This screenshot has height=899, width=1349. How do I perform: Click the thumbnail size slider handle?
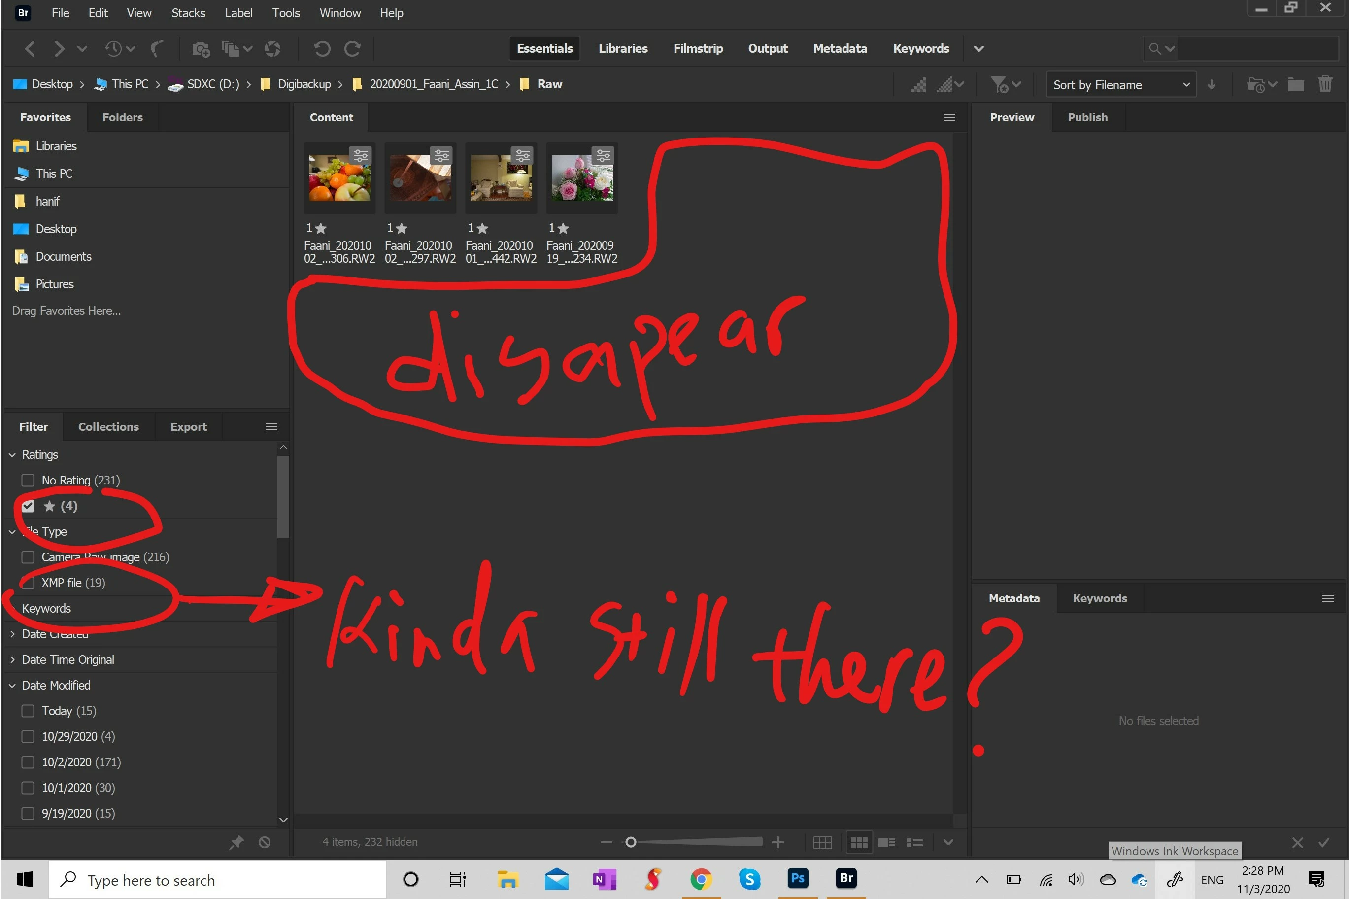[630, 842]
